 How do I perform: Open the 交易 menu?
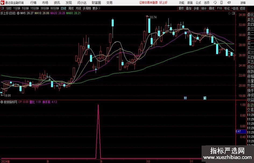tap(109, 3)
